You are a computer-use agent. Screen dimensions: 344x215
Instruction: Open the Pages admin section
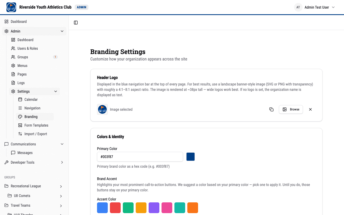click(x=34, y=74)
